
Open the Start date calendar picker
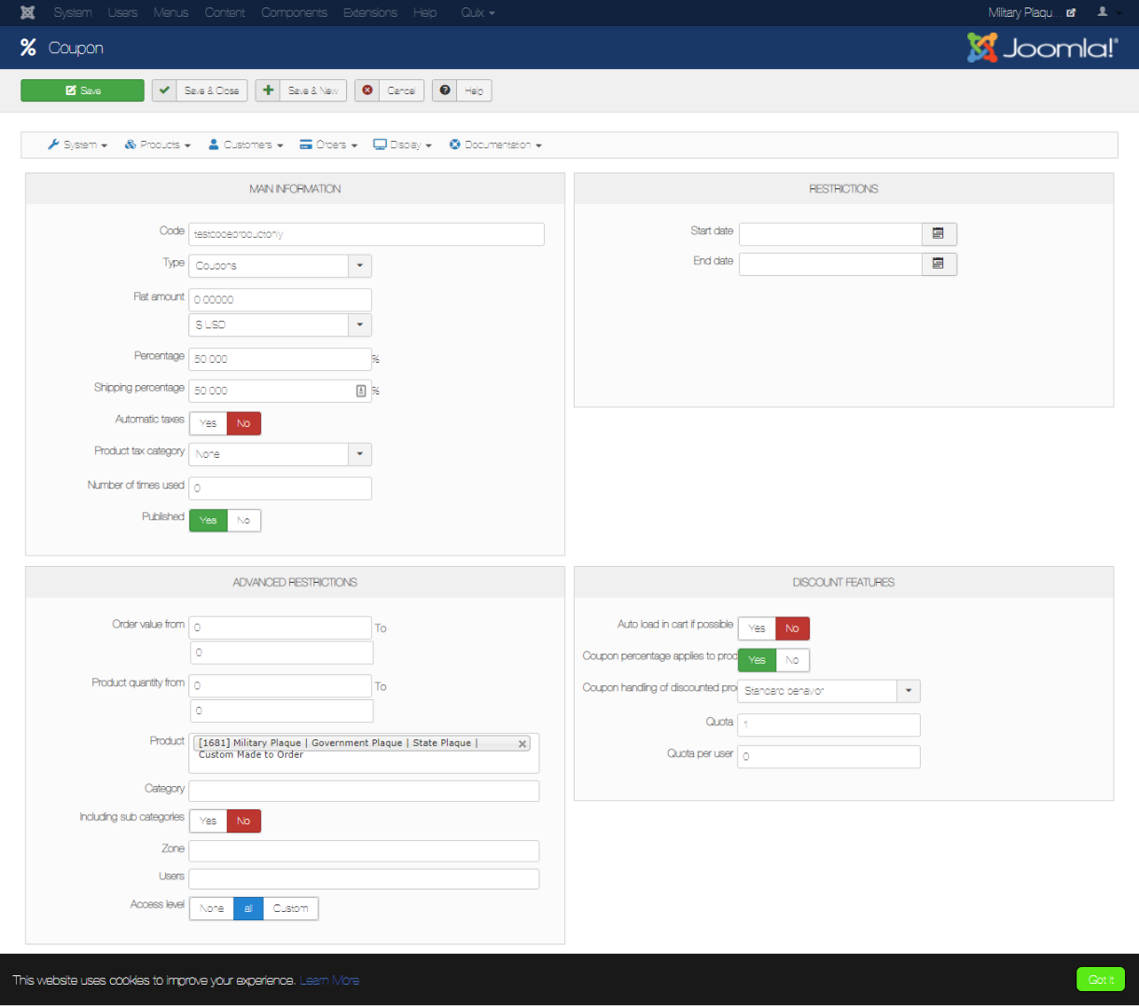click(x=938, y=234)
